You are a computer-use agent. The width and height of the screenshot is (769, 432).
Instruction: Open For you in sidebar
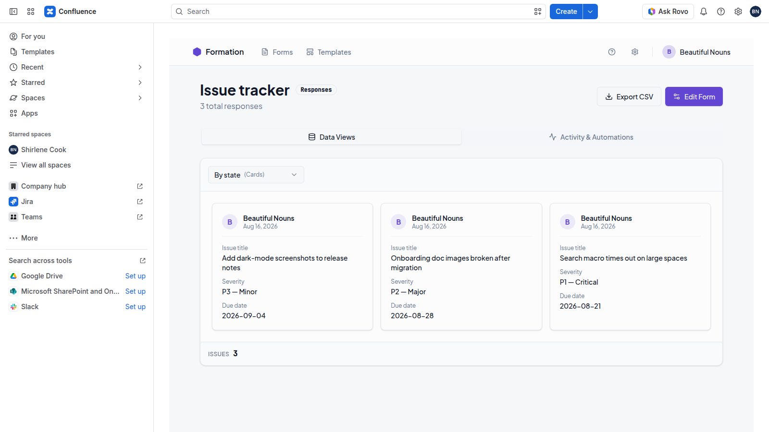tap(77, 36)
